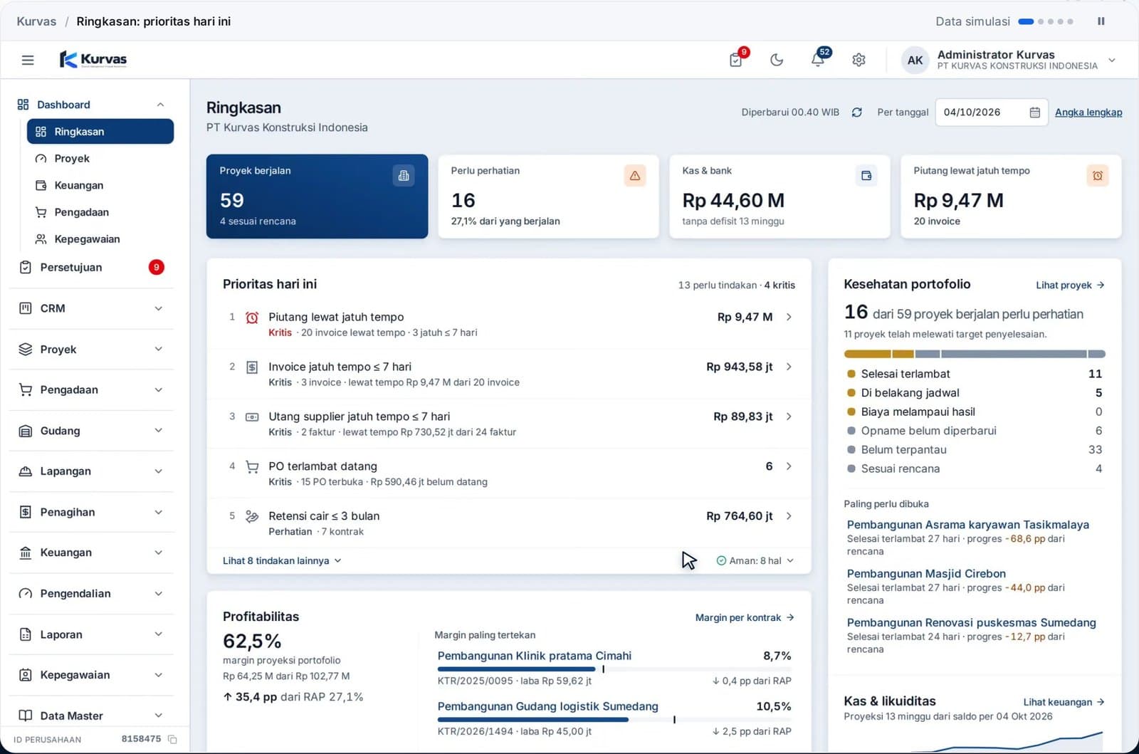Open Administrator Kurvas account dropdown
This screenshot has width=1139, height=754.
click(x=1009, y=60)
